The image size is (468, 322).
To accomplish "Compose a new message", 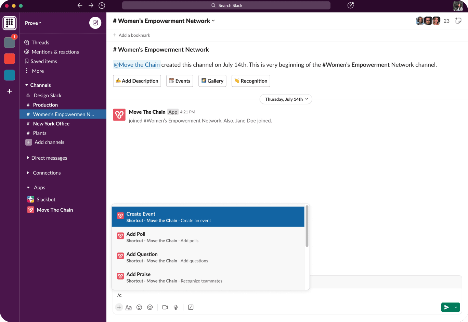I will pos(95,23).
